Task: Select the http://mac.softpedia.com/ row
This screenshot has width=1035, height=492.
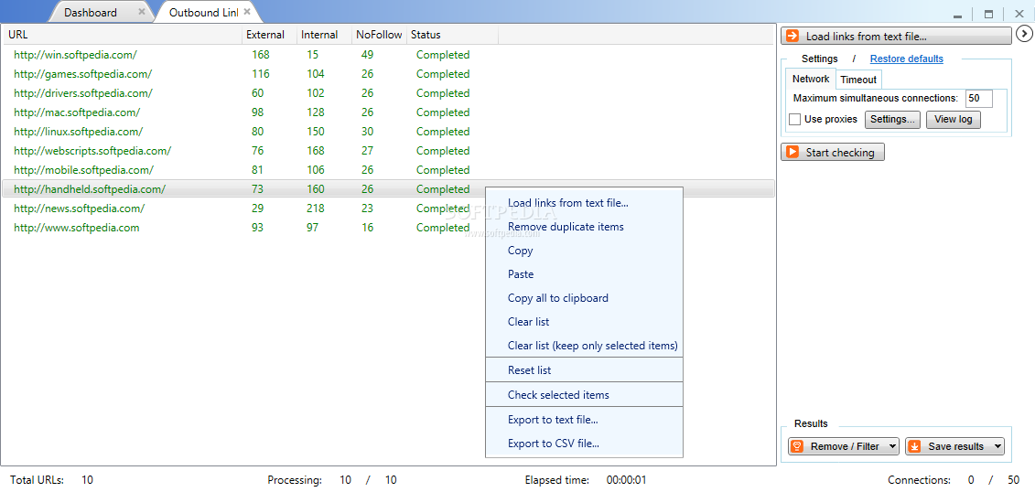Action: [x=388, y=112]
